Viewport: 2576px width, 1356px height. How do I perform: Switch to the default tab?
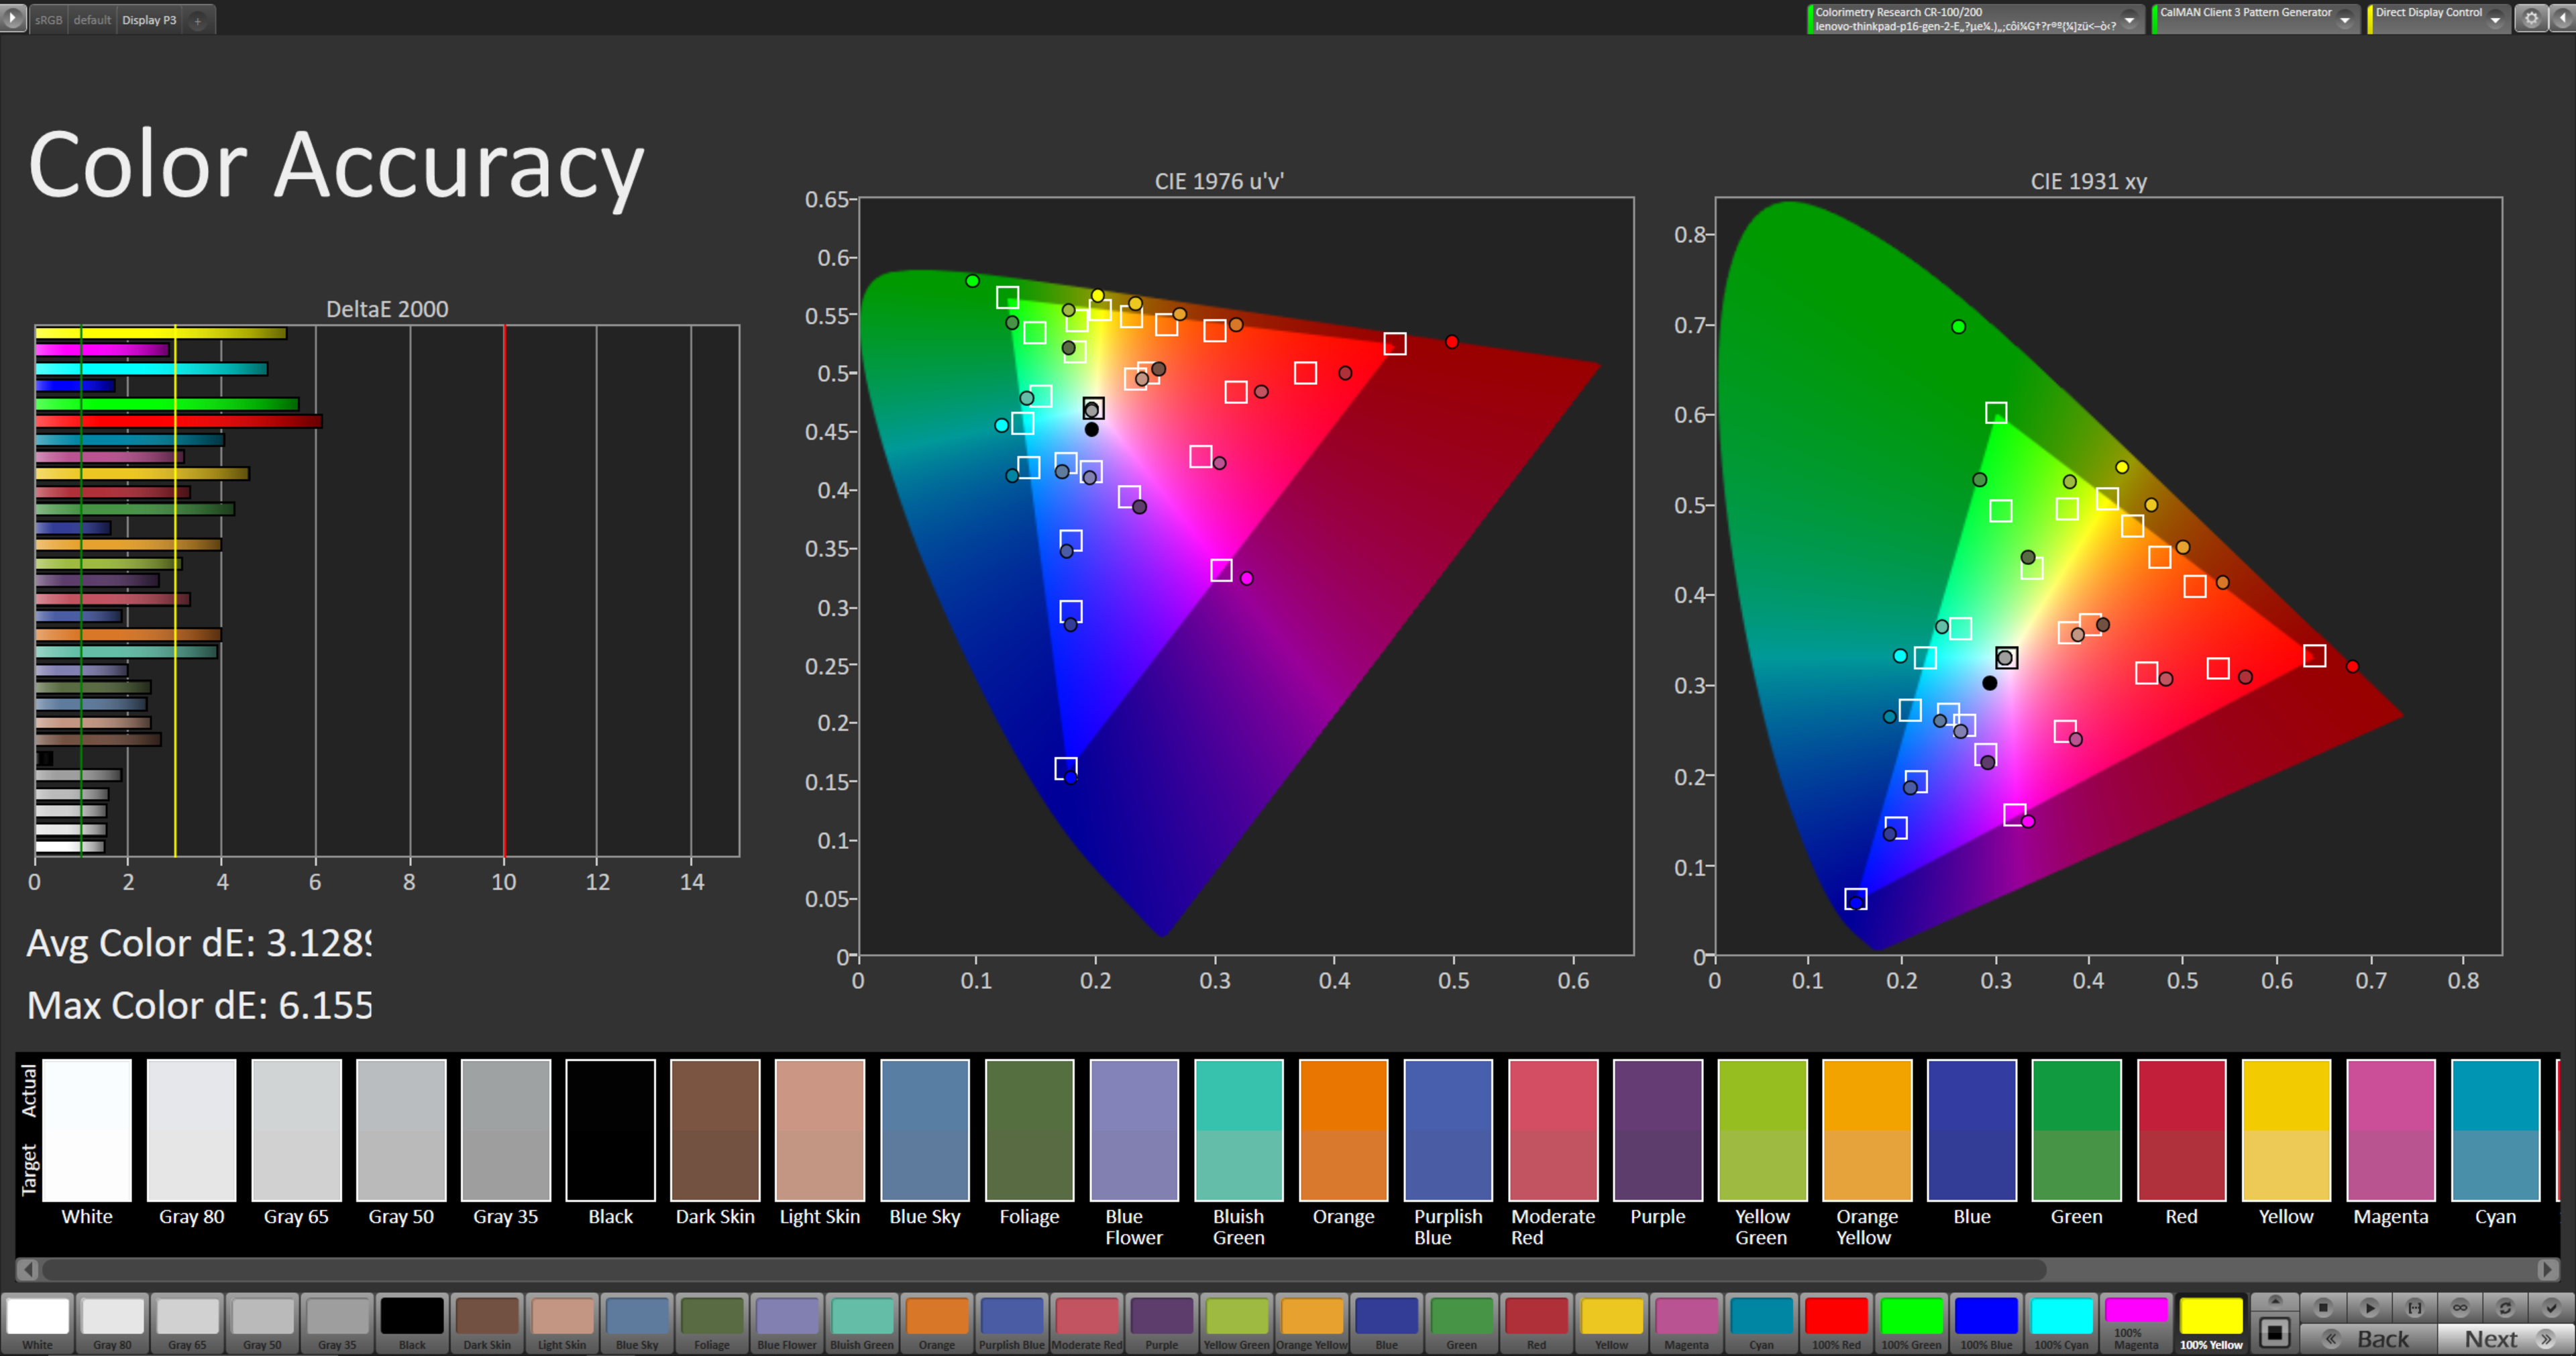[x=92, y=20]
